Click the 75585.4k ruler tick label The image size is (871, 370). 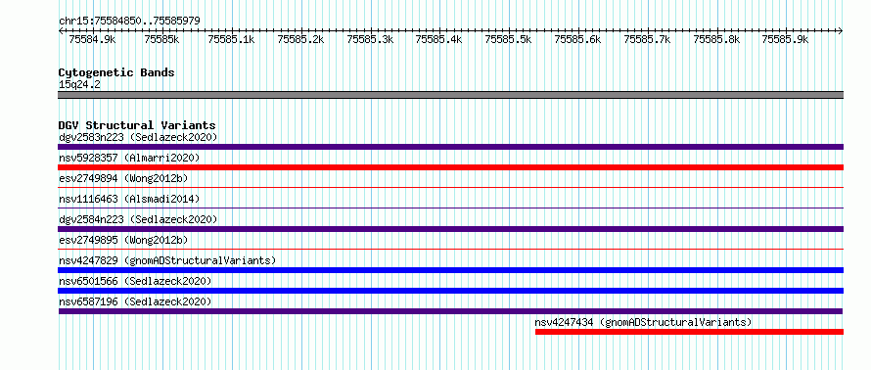(x=438, y=39)
